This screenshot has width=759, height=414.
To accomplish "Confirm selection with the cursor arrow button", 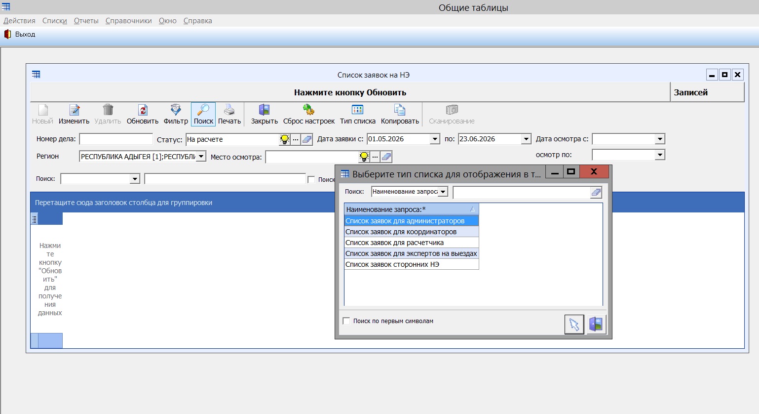I will 574,325.
